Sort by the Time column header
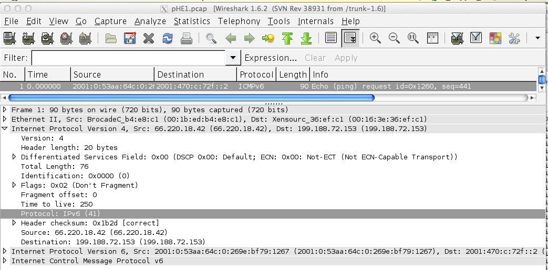 48,74
